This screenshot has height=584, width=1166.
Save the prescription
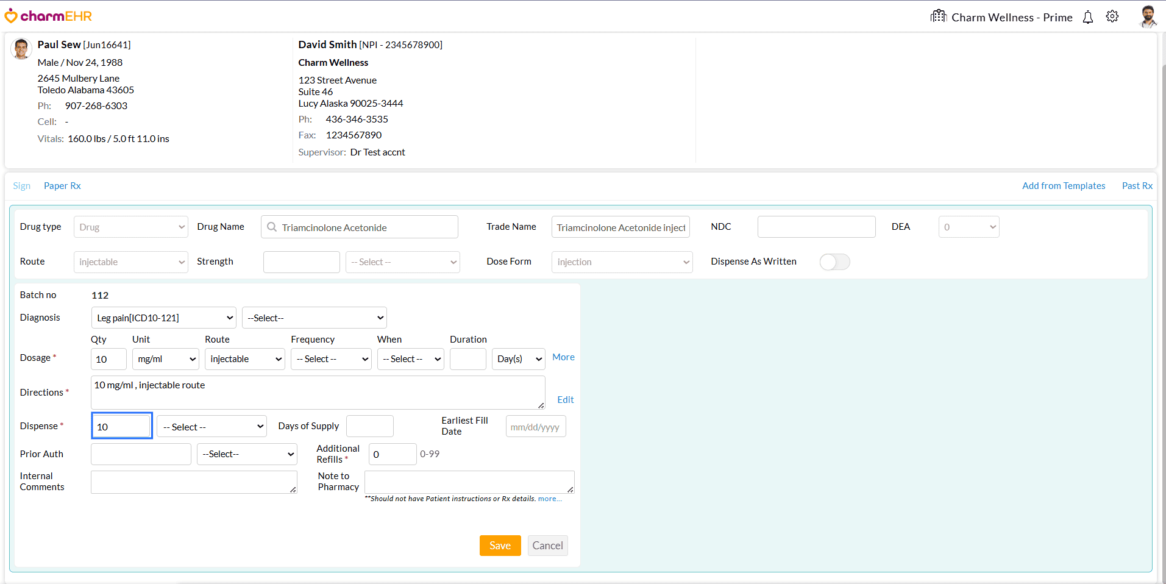point(500,546)
